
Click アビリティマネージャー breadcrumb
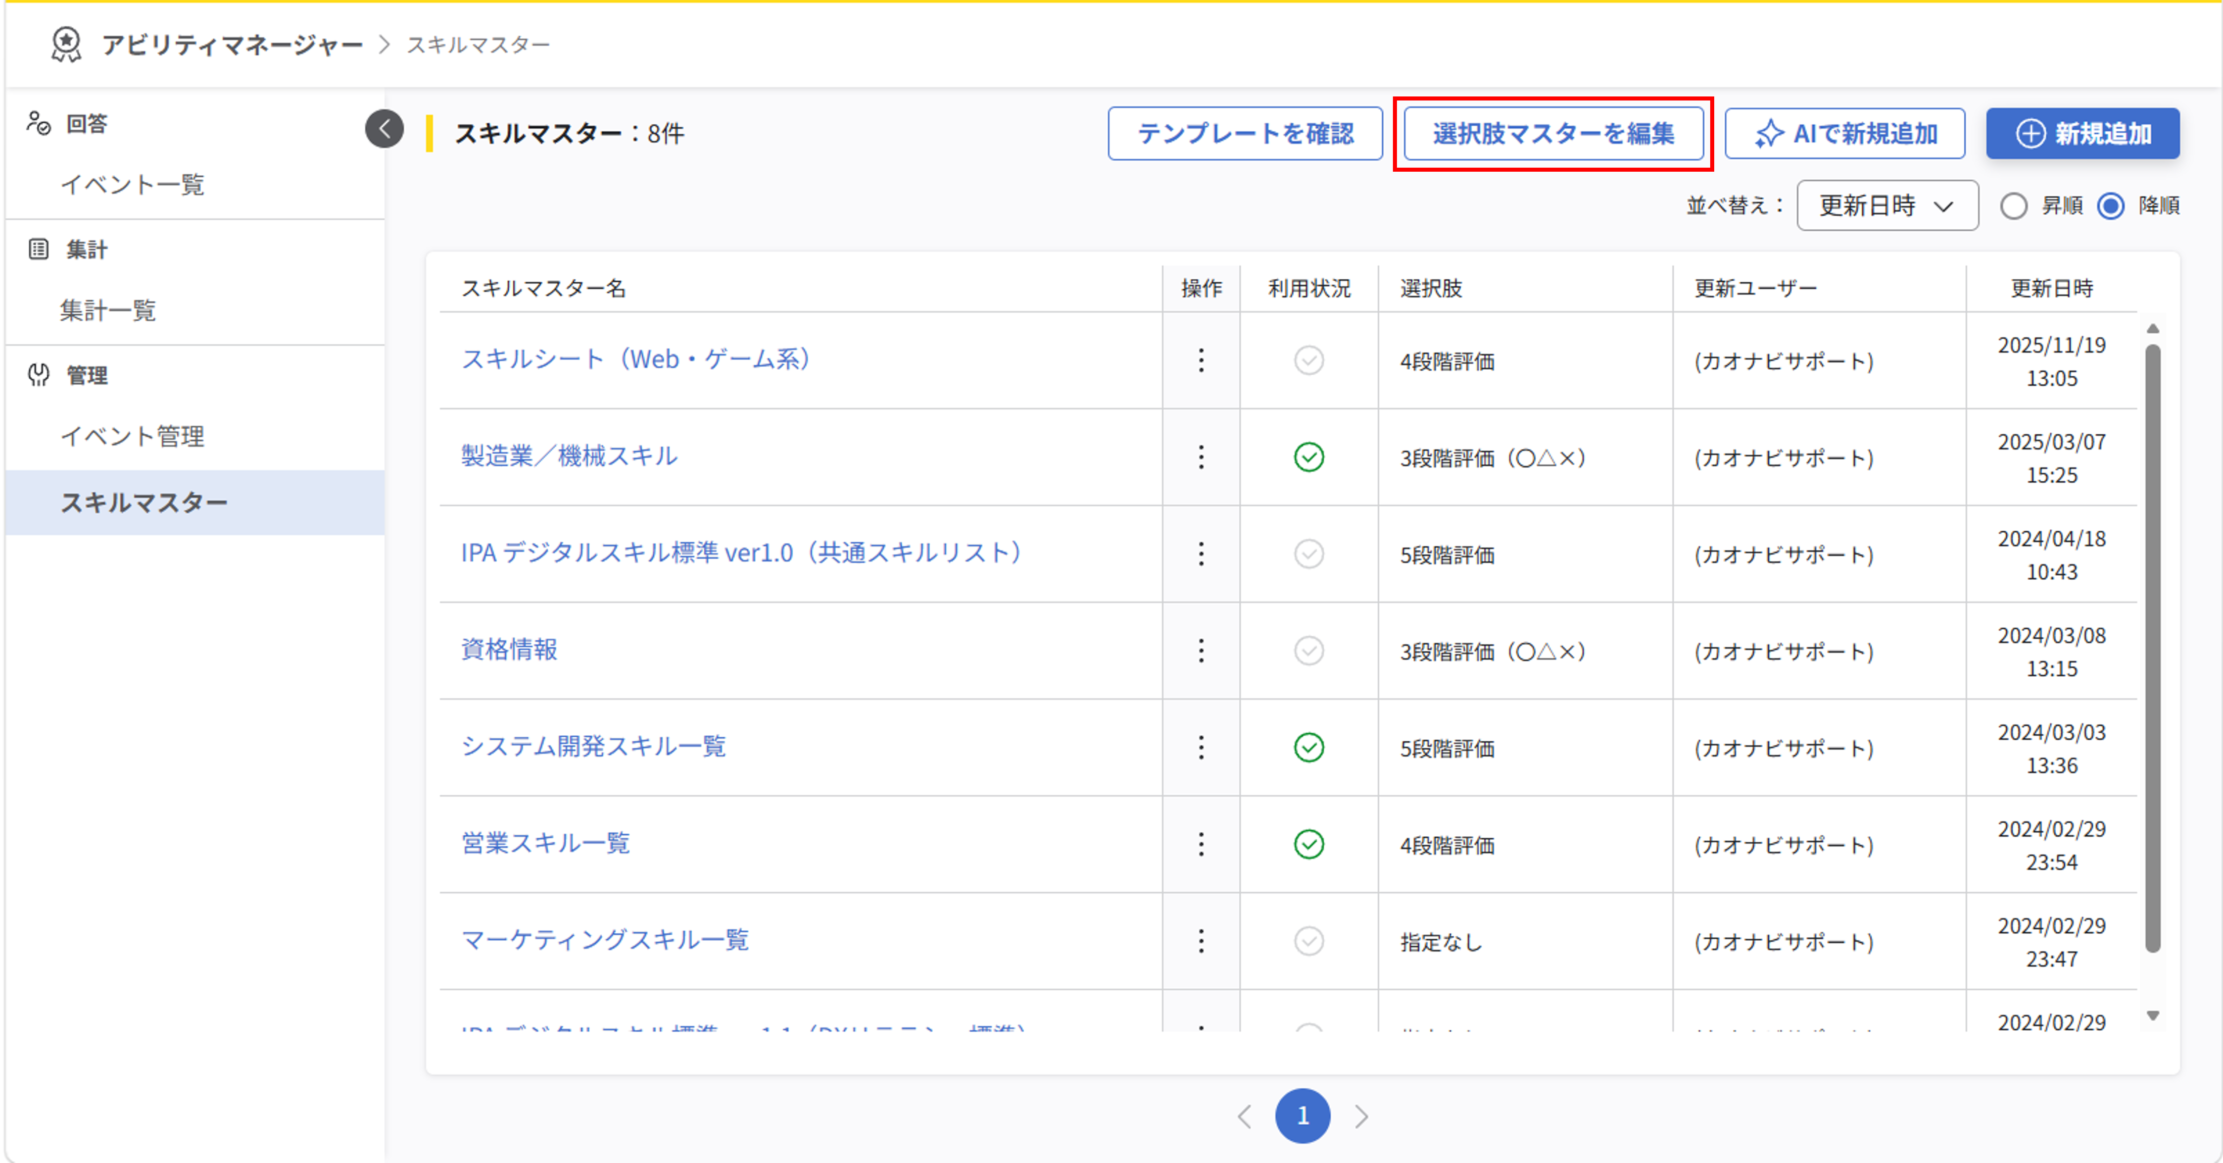pos(232,44)
